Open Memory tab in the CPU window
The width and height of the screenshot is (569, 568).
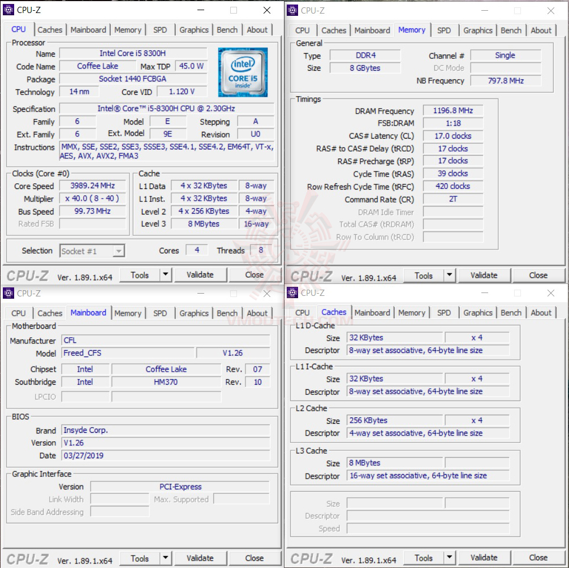[x=128, y=30]
